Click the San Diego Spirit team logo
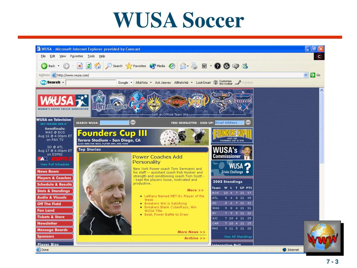This screenshot has height=268, width=357. [198, 100]
